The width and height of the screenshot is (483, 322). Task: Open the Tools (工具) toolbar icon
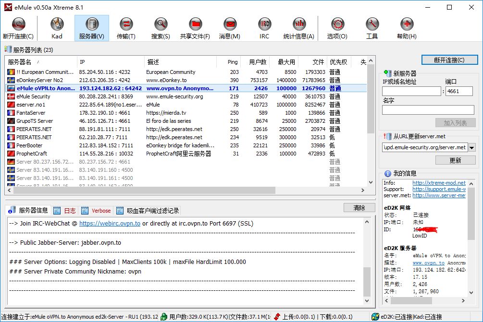pyautogui.click(x=372, y=28)
